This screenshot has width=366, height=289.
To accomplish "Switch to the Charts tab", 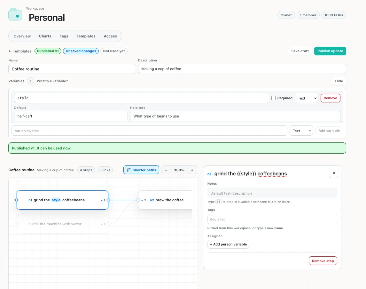I will coord(45,36).
